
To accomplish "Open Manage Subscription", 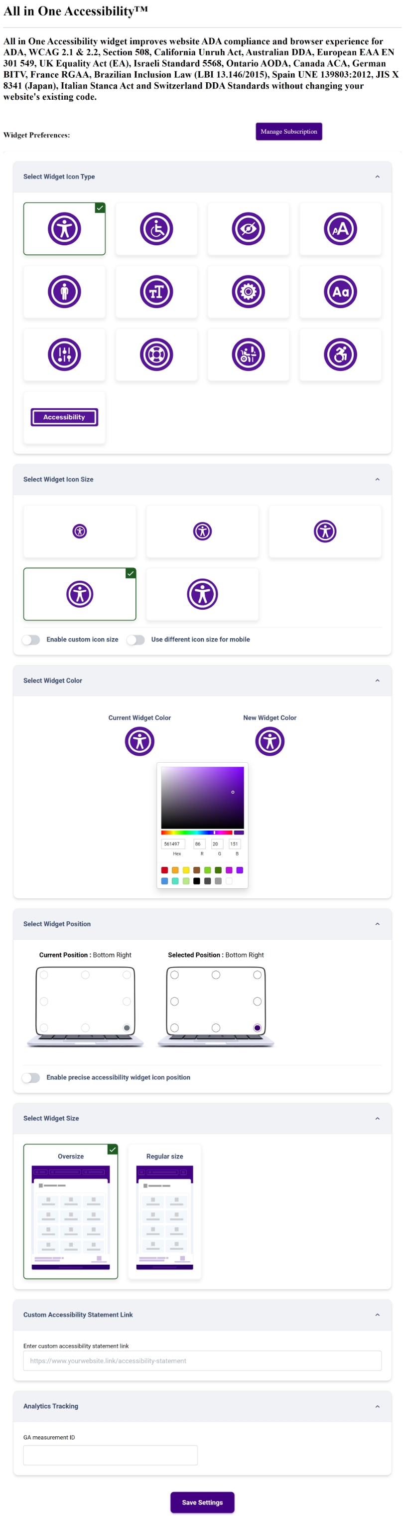I will pyautogui.click(x=288, y=131).
